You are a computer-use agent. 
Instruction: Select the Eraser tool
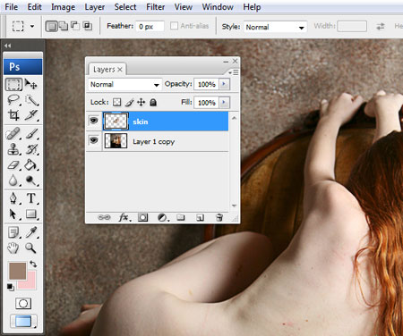click(13, 164)
